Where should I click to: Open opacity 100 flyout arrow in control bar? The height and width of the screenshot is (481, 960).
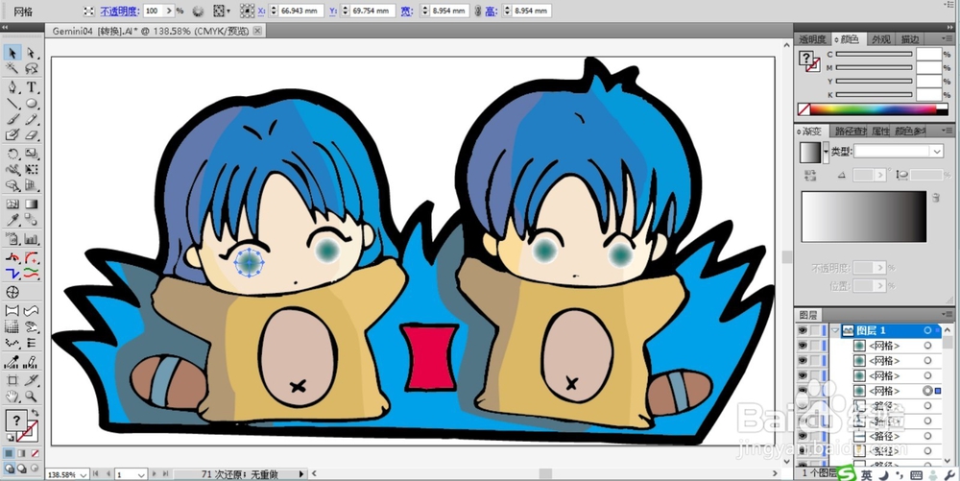point(170,11)
